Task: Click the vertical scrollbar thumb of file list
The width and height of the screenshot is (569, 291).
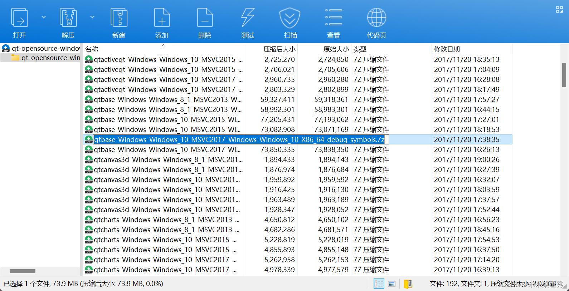Action: coord(564,75)
